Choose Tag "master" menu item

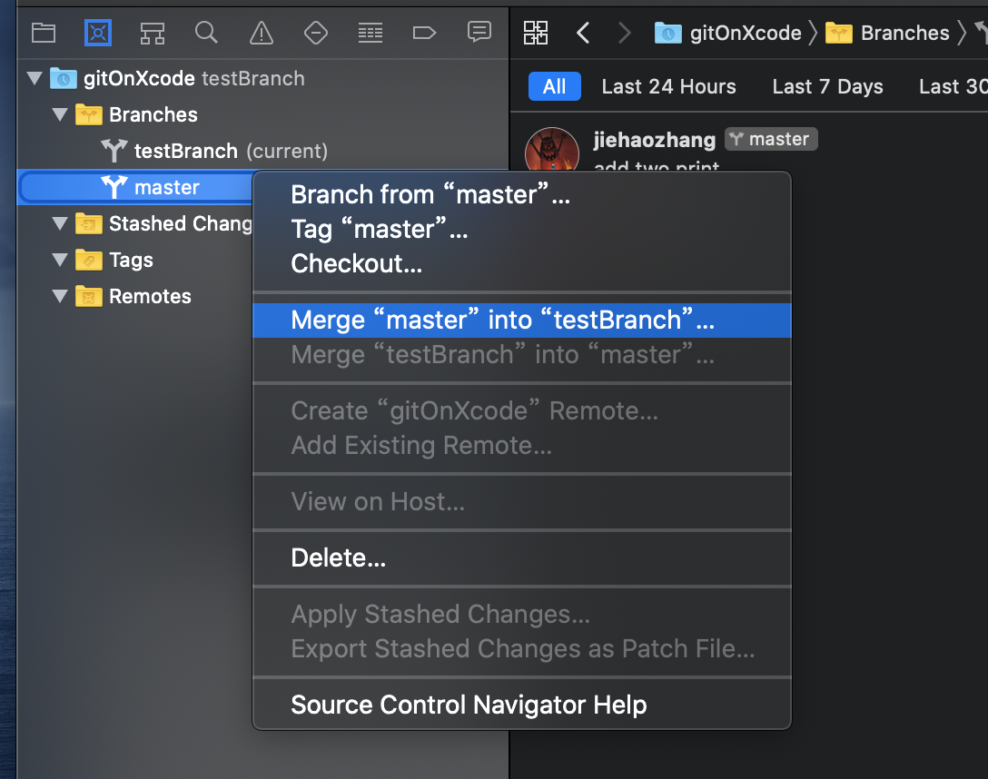click(x=522, y=229)
